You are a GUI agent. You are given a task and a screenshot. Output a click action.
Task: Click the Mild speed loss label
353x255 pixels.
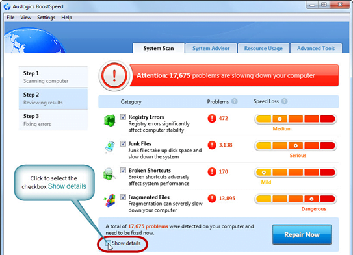coord(266,182)
